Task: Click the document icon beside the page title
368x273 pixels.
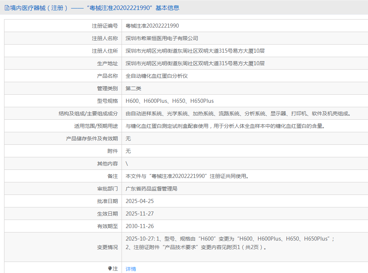Action: (7, 8)
